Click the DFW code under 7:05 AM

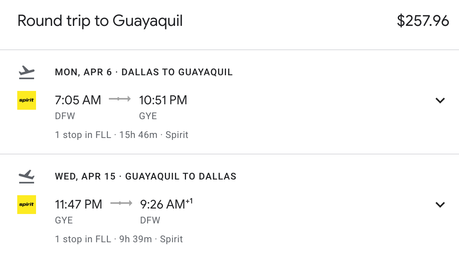(x=65, y=116)
